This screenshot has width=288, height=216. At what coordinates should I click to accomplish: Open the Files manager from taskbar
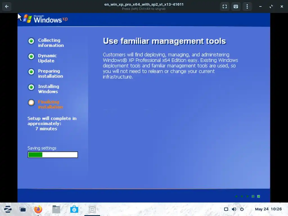(x=56, y=209)
